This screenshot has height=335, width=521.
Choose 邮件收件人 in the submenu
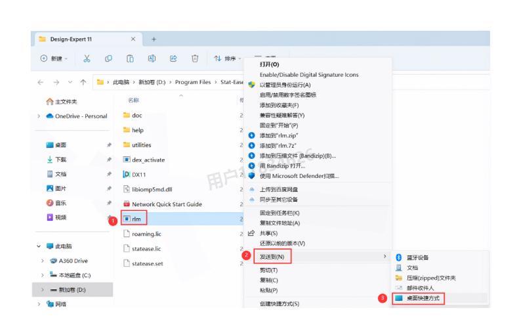tap(421, 288)
